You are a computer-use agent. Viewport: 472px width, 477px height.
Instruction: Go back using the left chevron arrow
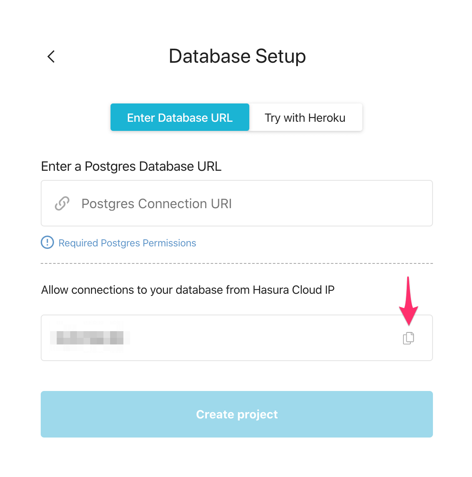pyautogui.click(x=51, y=57)
